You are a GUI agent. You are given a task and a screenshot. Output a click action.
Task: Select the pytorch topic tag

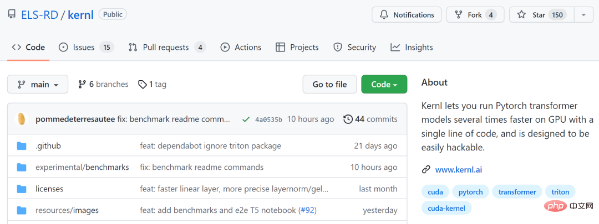click(471, 191)
